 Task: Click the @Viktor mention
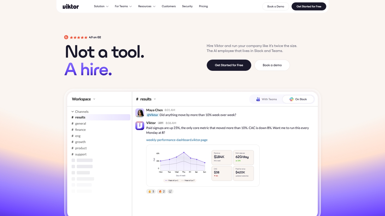coord(152,115)
